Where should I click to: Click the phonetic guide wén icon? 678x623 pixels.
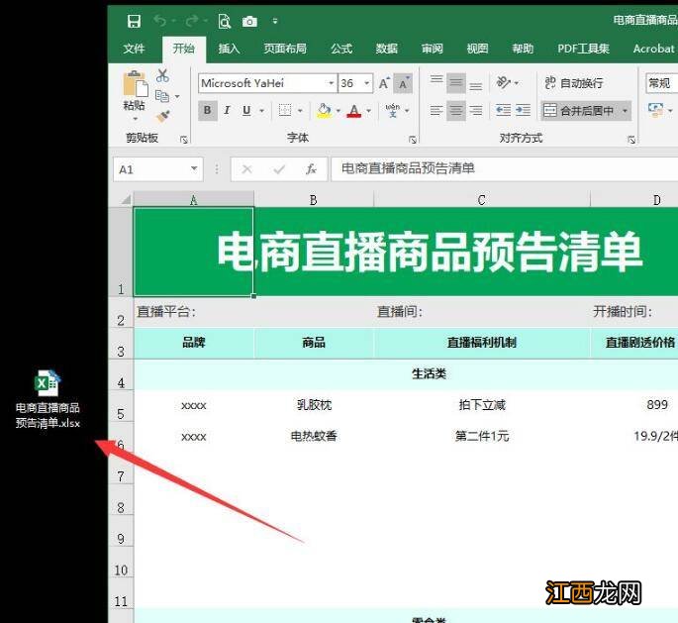pos(393,110)
